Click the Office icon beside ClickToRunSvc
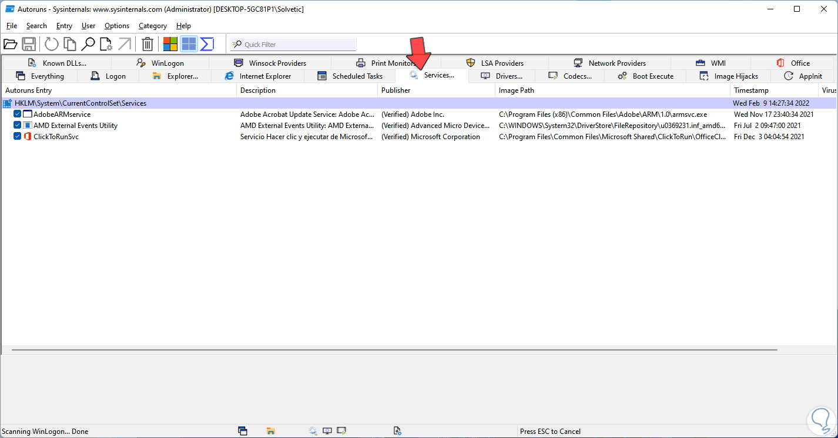This screenshot has height=438, width=838. click(28, 137)
